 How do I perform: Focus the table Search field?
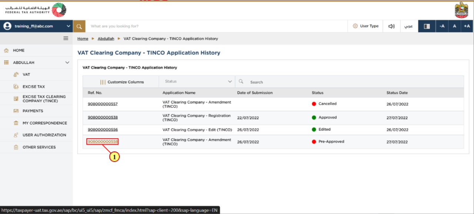[349, 82]
